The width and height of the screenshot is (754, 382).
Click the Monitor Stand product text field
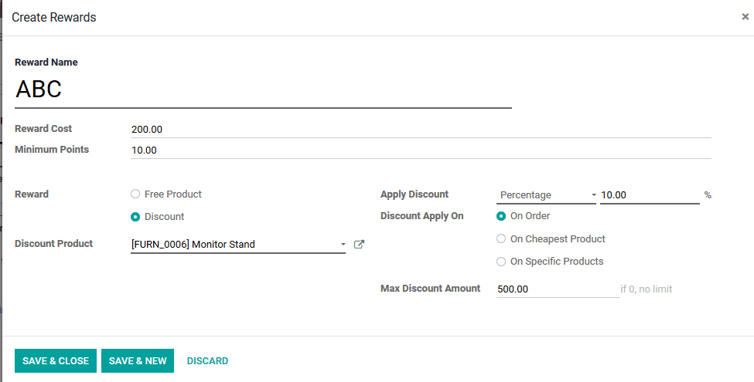pyautogui.click(x=232, y=245)
